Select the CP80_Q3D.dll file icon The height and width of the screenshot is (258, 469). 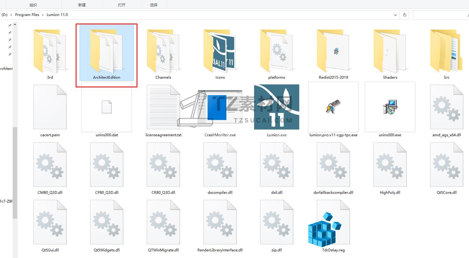(107, 165)
